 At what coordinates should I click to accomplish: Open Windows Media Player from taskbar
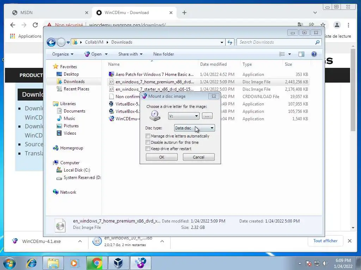coord(74,263)
